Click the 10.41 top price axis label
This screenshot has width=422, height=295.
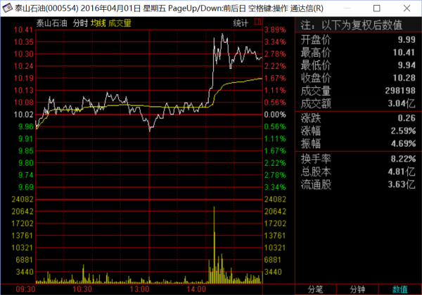click(x=24, y=30)
